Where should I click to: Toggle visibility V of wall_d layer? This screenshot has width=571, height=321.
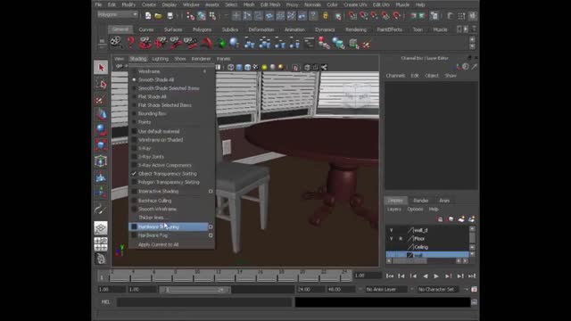pyautogui.click(x=391, y=230)
